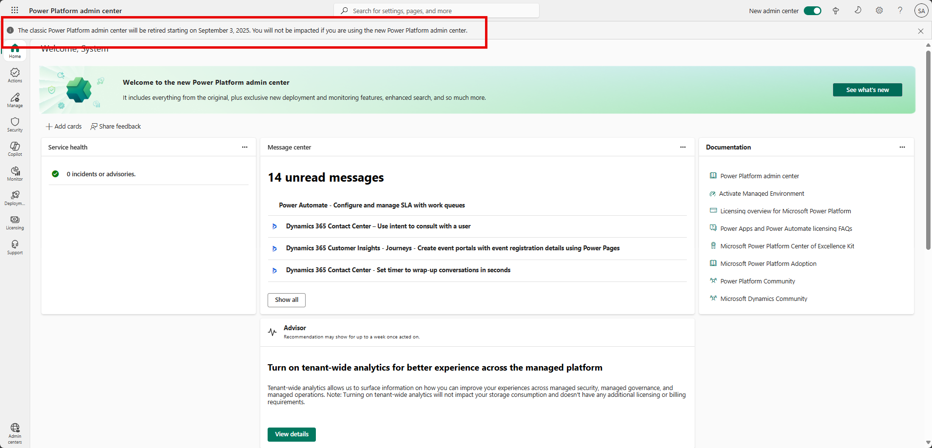Open the SA account avatar menu
Screen dimensions: 932x448
click(x=921, y=10)
